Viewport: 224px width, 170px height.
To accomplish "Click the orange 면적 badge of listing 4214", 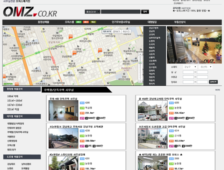I will (171, 141).
